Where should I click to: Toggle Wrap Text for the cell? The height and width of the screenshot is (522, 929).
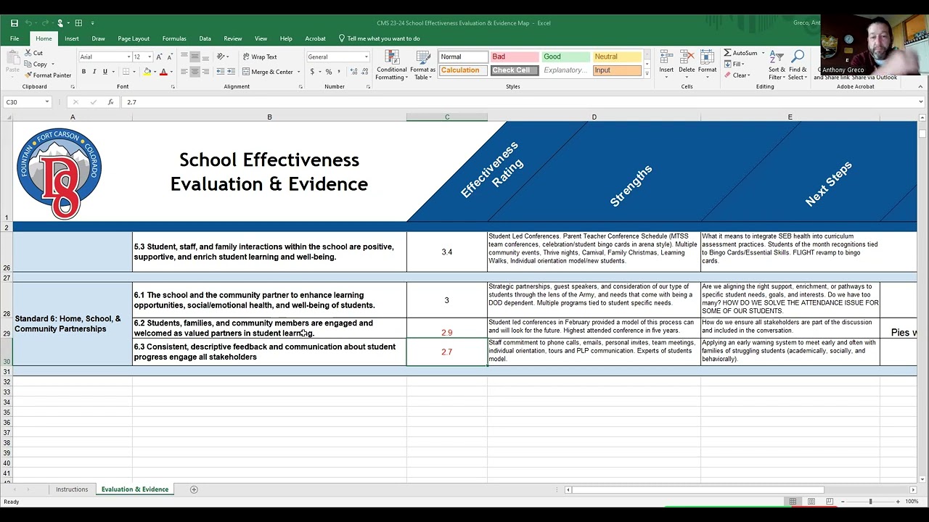260,57
